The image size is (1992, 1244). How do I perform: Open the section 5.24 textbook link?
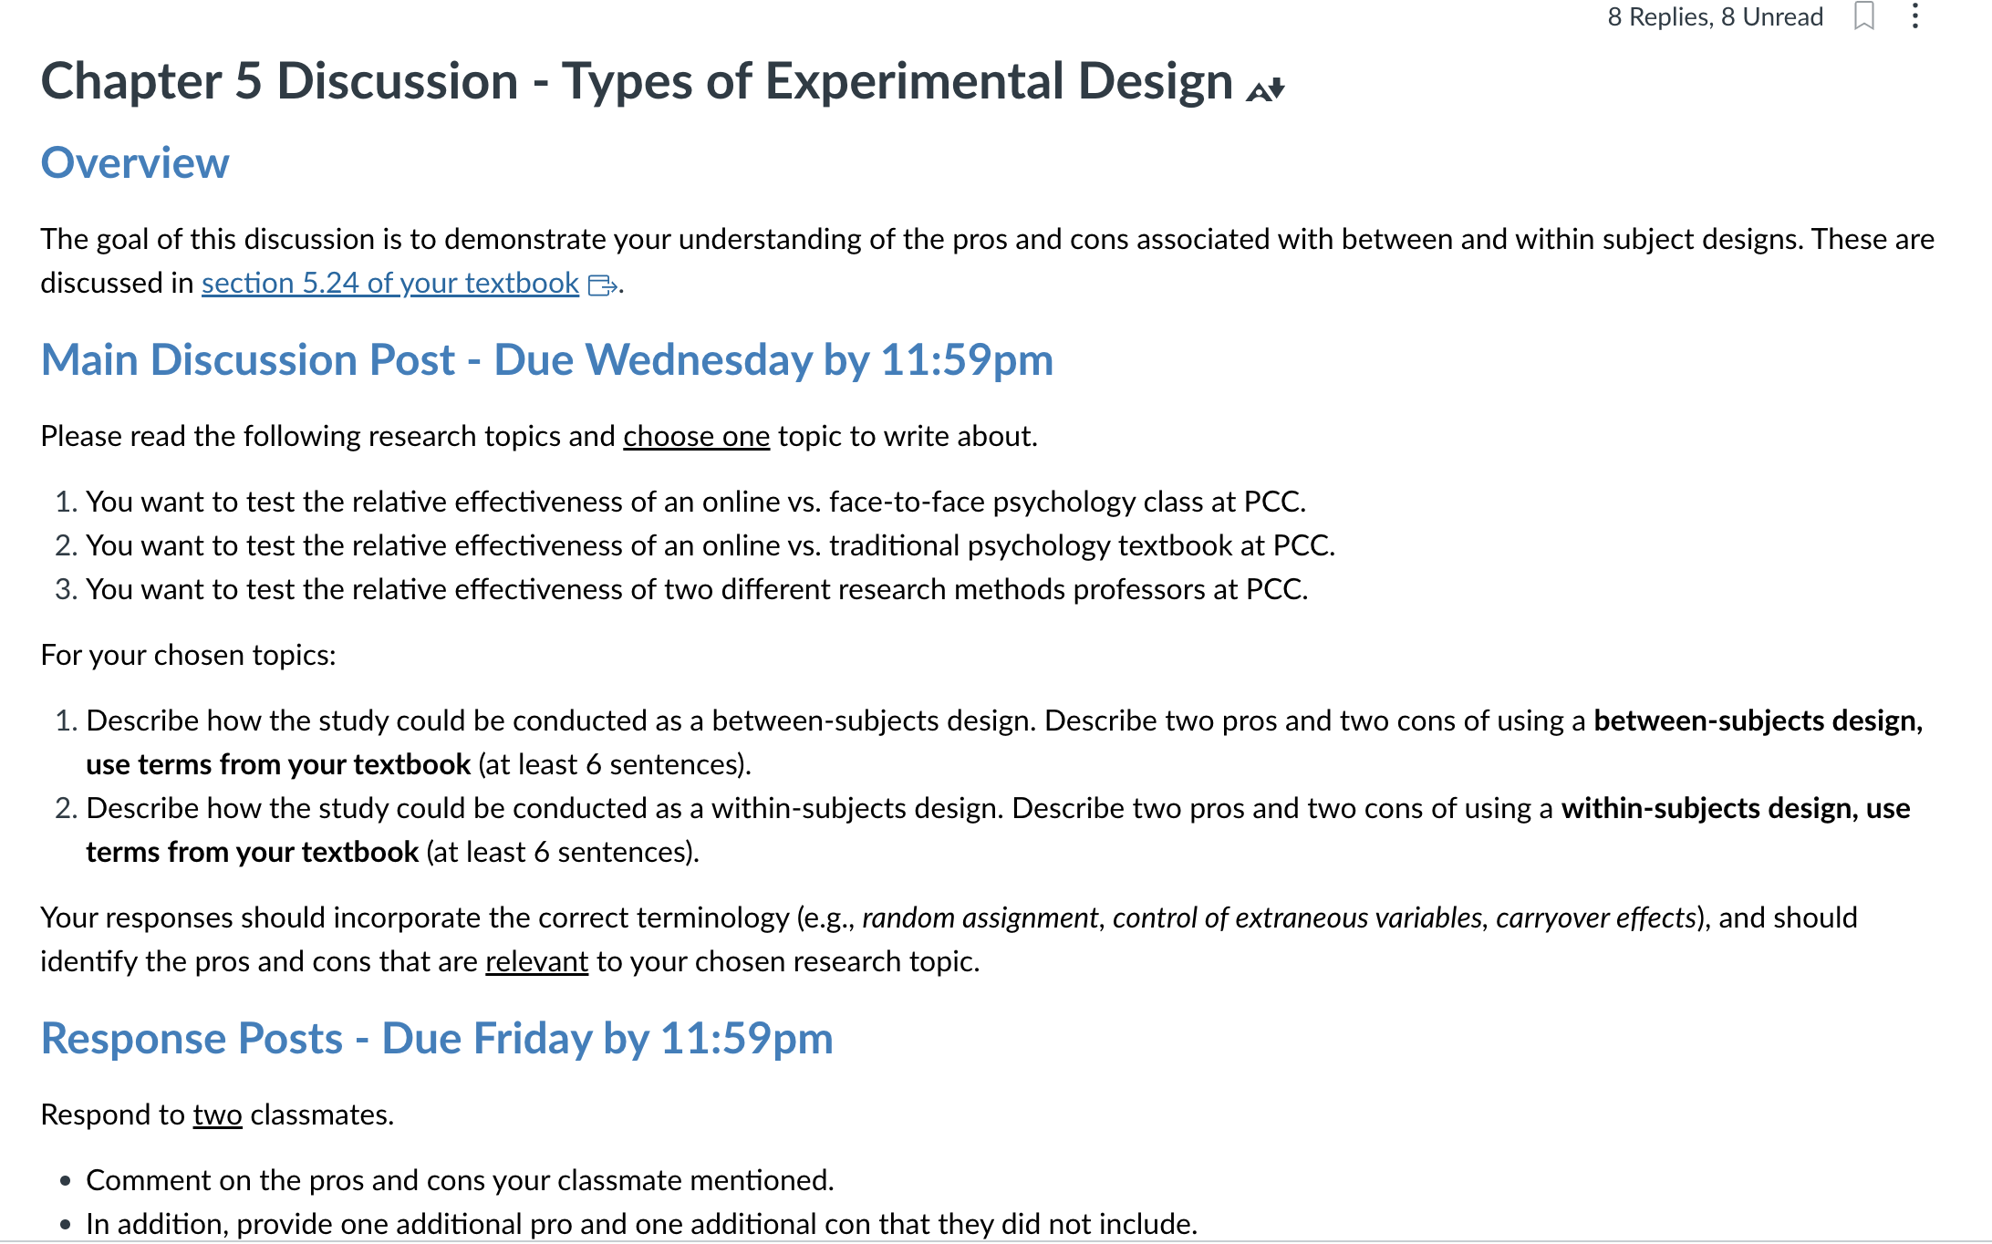click(x=390, y=283)
